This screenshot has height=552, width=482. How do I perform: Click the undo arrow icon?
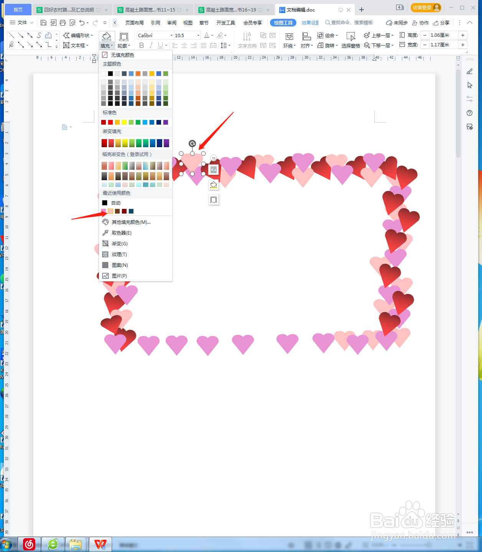82,23
